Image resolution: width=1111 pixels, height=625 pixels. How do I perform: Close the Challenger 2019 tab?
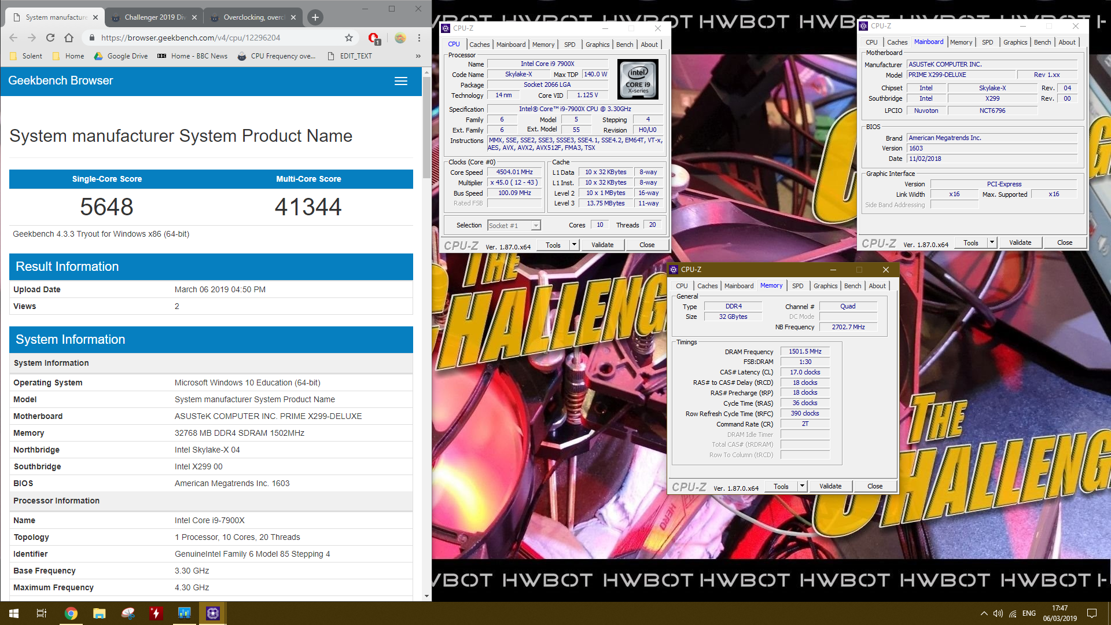click(194, 17)
